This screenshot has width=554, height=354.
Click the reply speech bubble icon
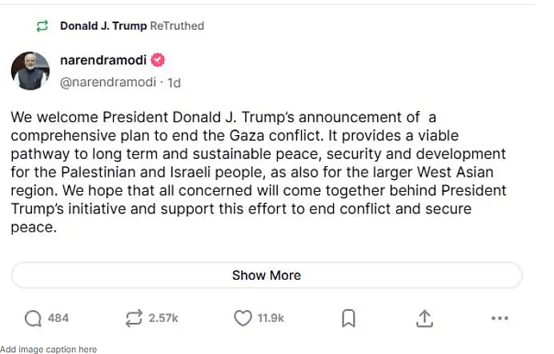[x=33, y=318]
